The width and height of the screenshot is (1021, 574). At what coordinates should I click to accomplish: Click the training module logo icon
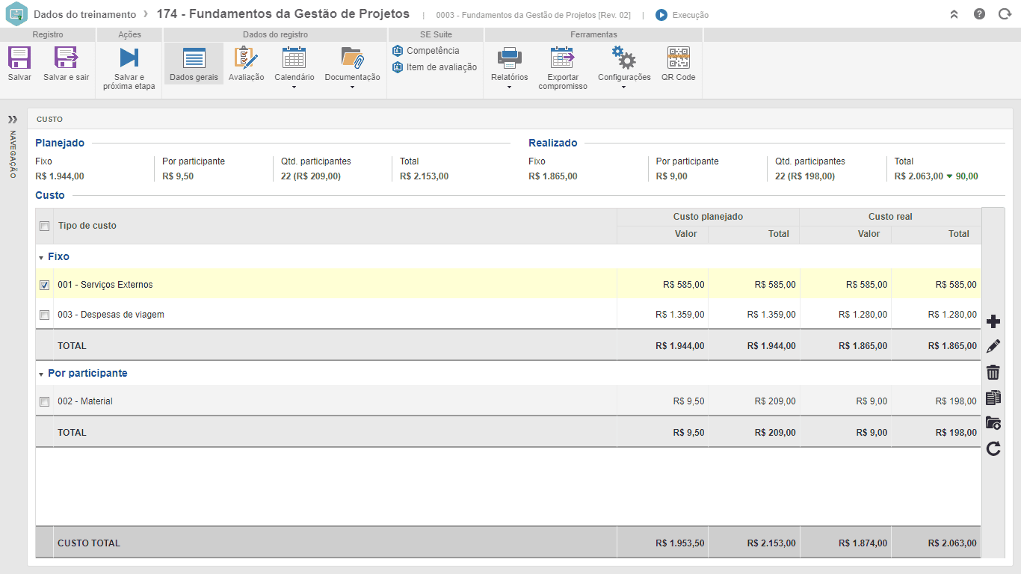point(16,14)
